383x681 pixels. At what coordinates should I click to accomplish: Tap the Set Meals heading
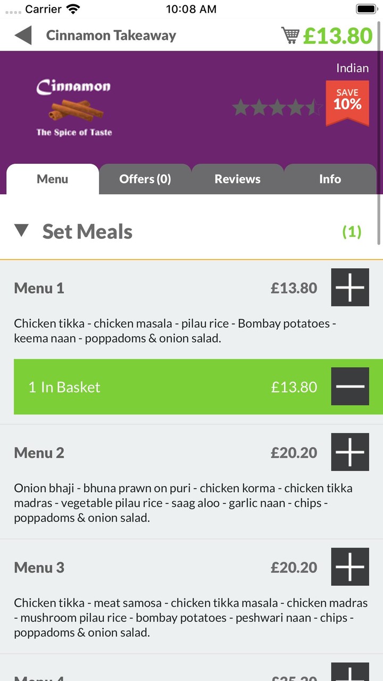[87, 231]
